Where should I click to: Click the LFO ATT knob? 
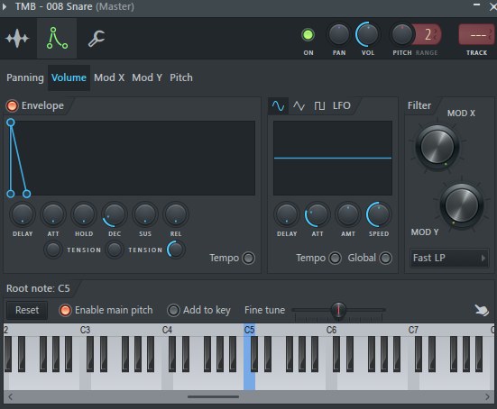pyautogui.click(x=318, y=214)
